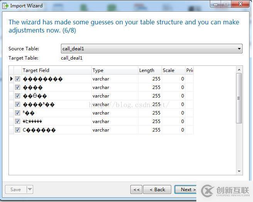Click the << first step button

pyautogui.click(x=137, y=189)
